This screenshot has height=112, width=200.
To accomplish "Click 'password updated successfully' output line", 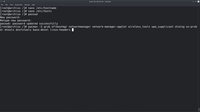I will point(29,24).
